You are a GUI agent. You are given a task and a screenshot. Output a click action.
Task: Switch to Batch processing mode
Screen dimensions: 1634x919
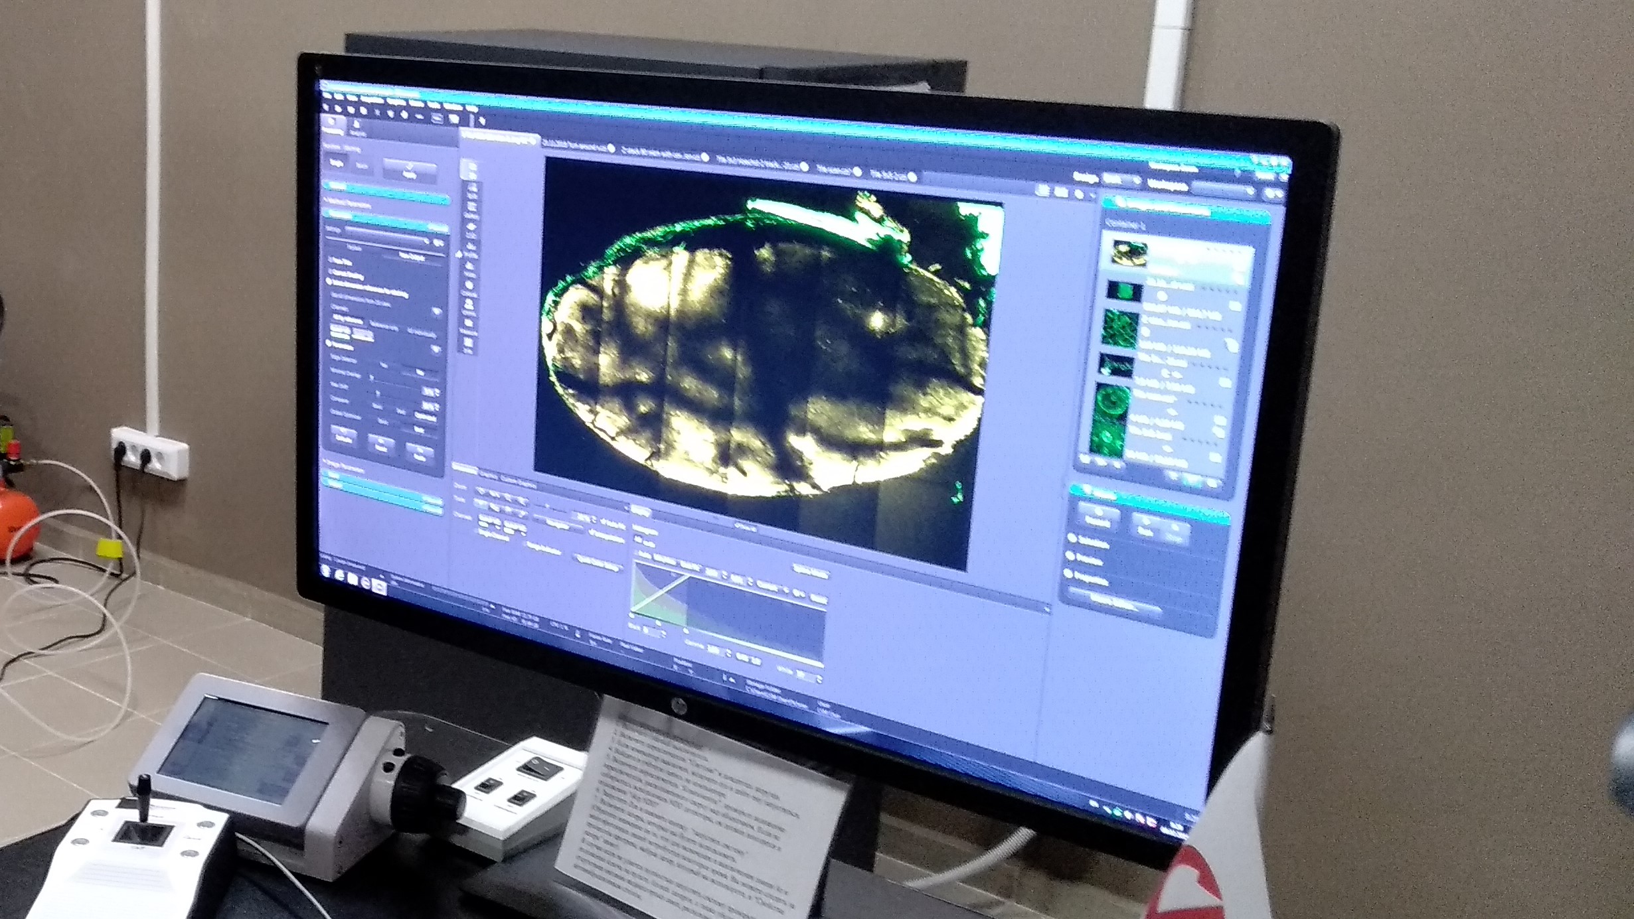click(362, 167)
